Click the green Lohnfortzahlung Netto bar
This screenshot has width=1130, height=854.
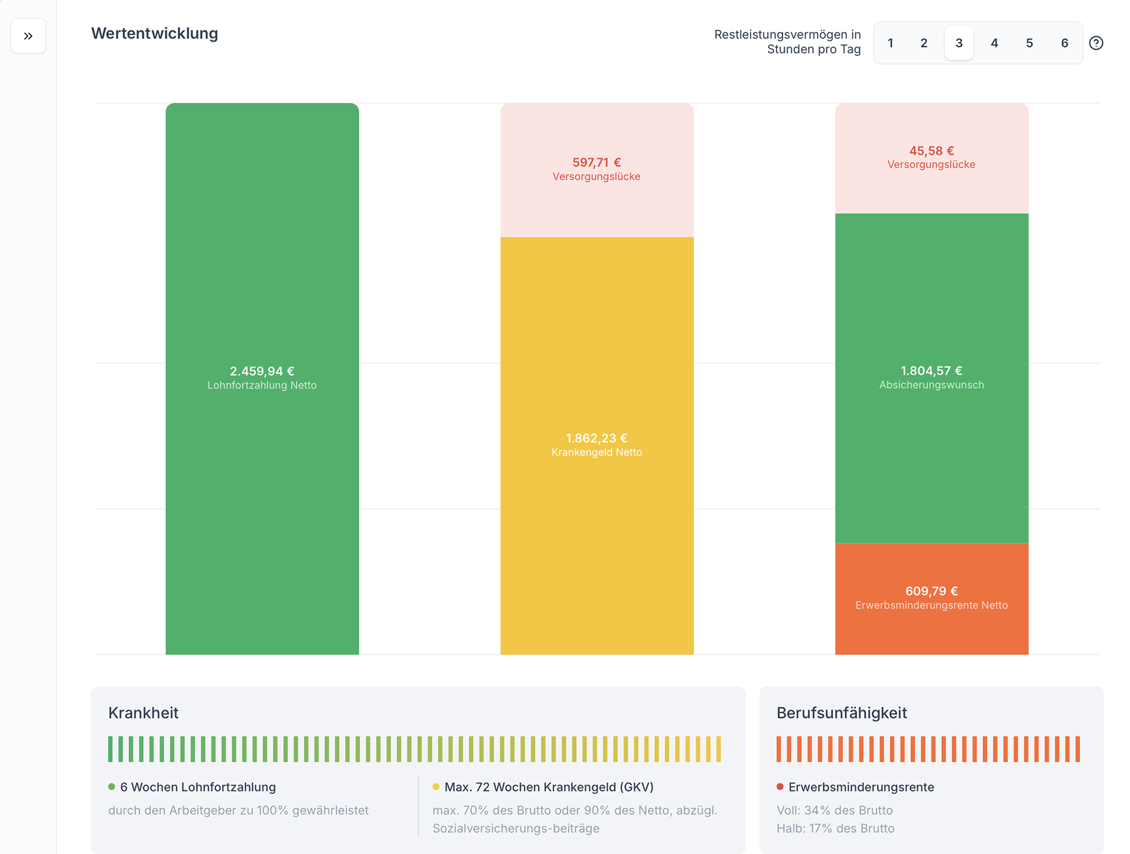tap(262, 293)
